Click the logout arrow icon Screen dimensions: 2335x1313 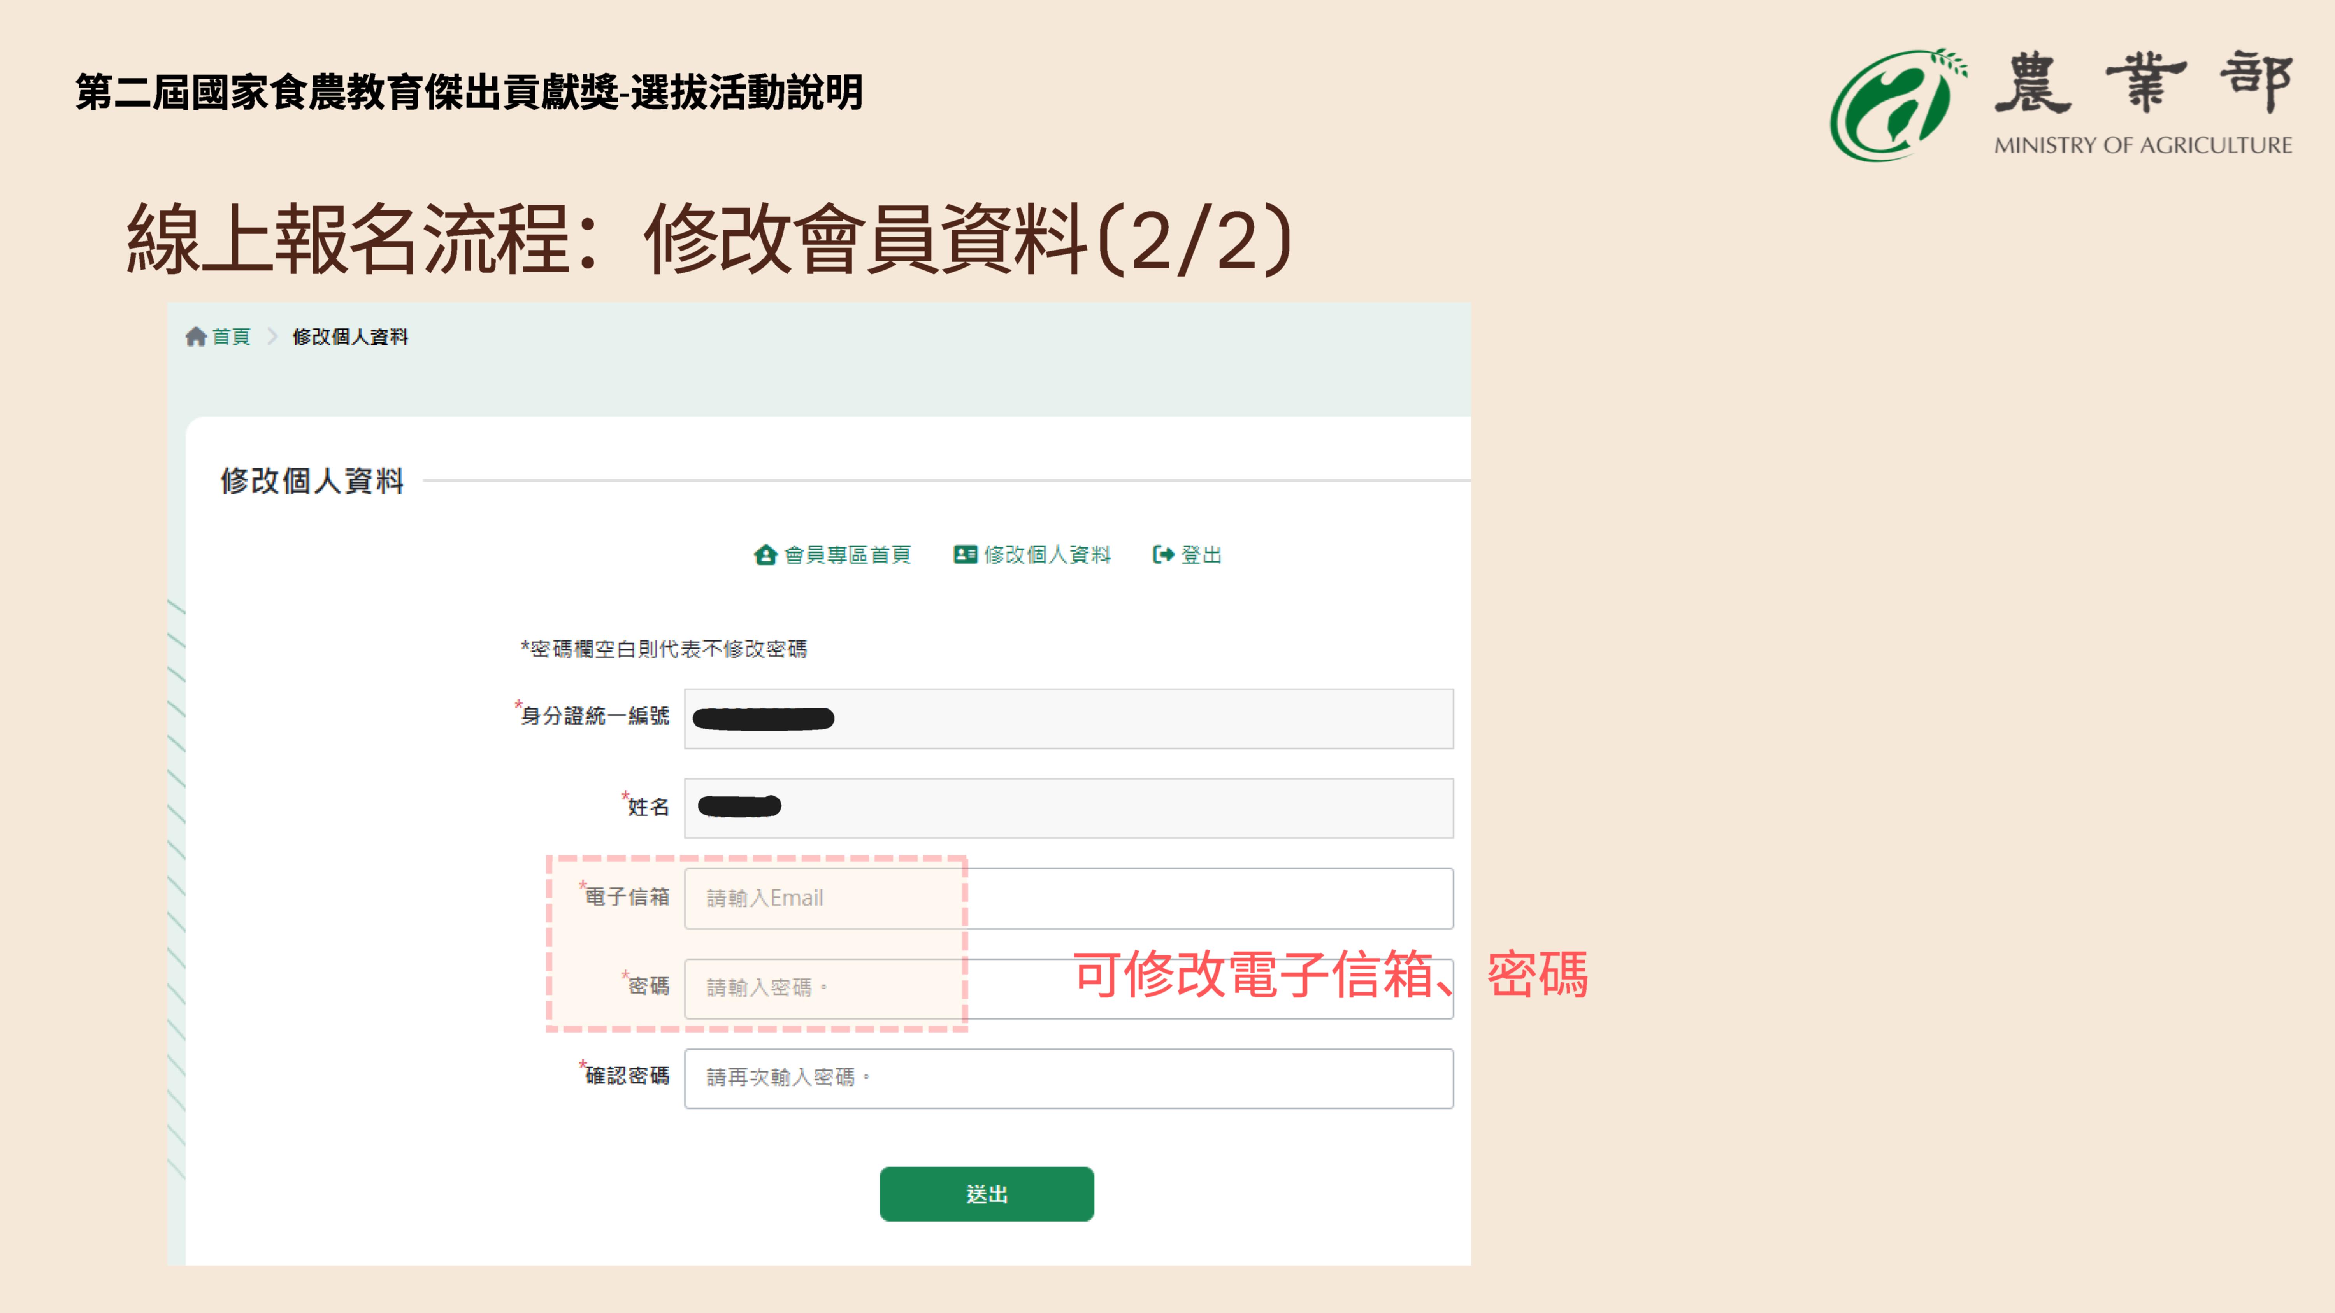click(x=1164, y=554)
